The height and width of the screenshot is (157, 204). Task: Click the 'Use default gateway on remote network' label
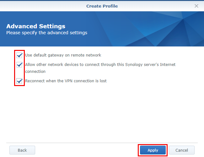coord(63,55)
